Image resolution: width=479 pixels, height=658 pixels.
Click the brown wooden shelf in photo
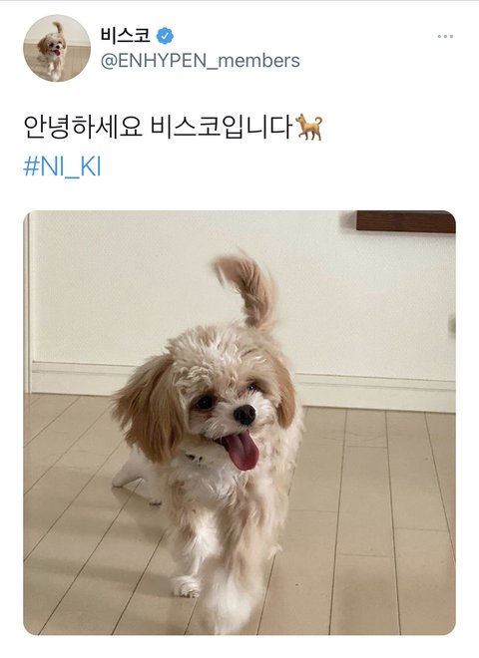point(406,222)
